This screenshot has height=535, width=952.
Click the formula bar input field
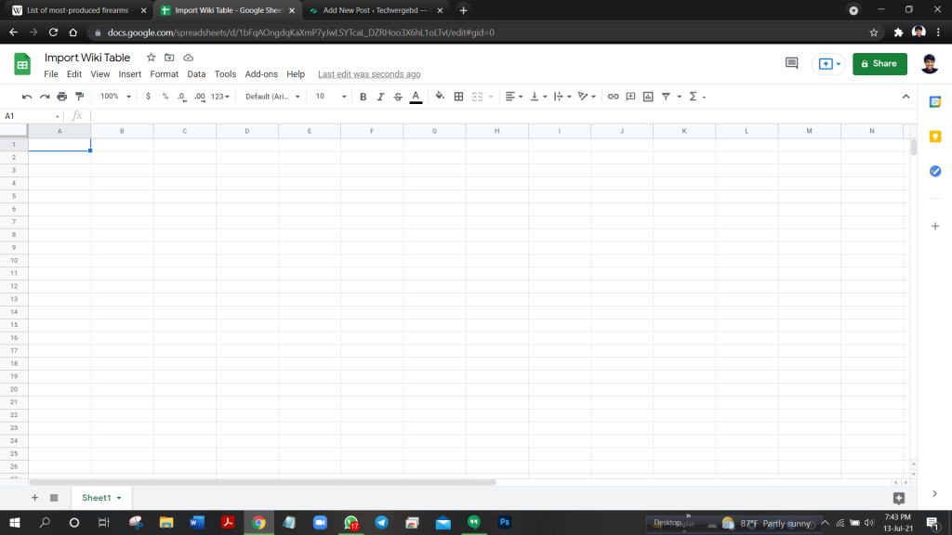pyautogui.click(x=465, y=116)
